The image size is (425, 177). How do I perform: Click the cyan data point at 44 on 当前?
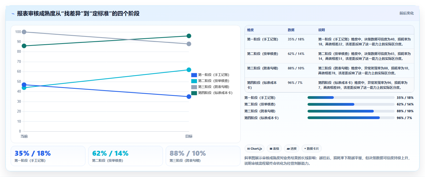click(x=24, y=88)
